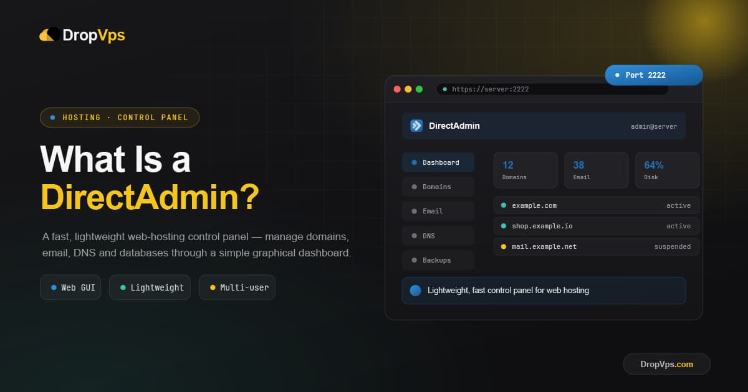This screenshot has width=748, height=392.
Task: Click the 'DirectAdmin?' yellow headline
Action: 150,198
